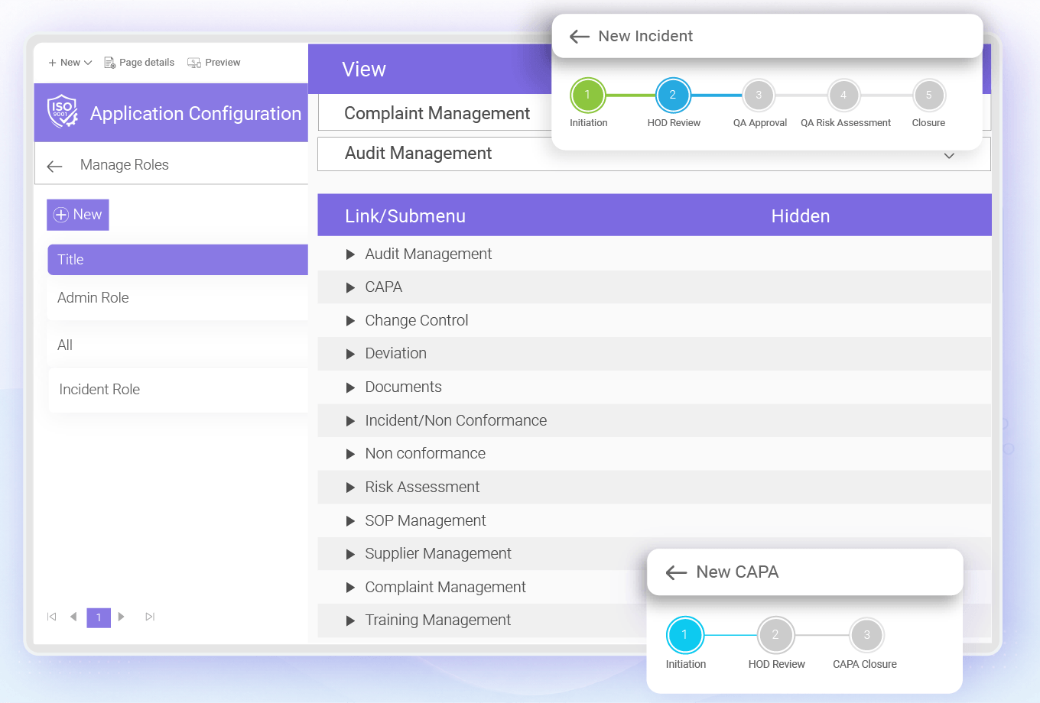Select the Incident Role row

coord(177,390)
